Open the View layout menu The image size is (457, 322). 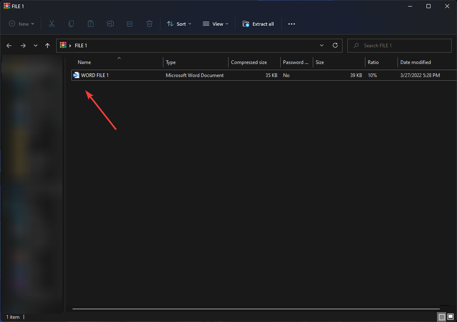tap(215, 24)
